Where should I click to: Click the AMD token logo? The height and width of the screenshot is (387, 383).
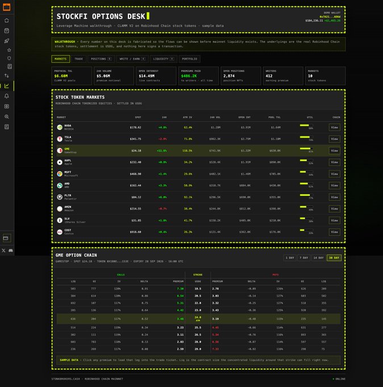click(x=60, y=186)
